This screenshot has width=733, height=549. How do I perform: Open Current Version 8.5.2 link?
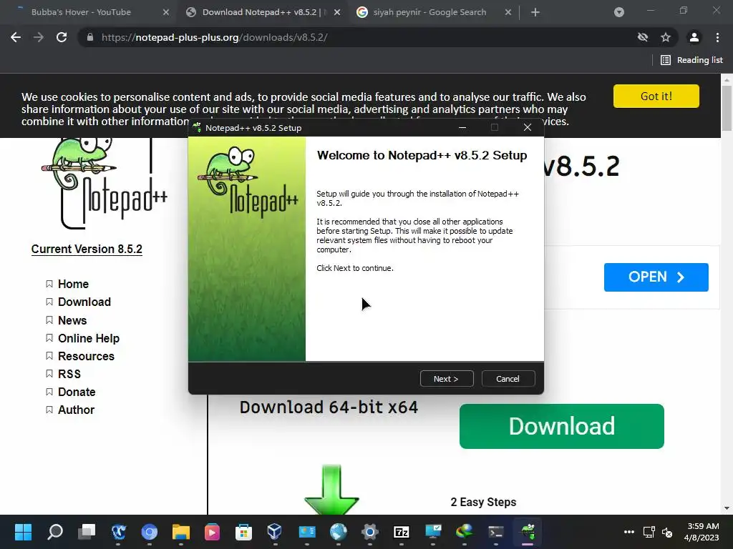[x=87, y=249]
